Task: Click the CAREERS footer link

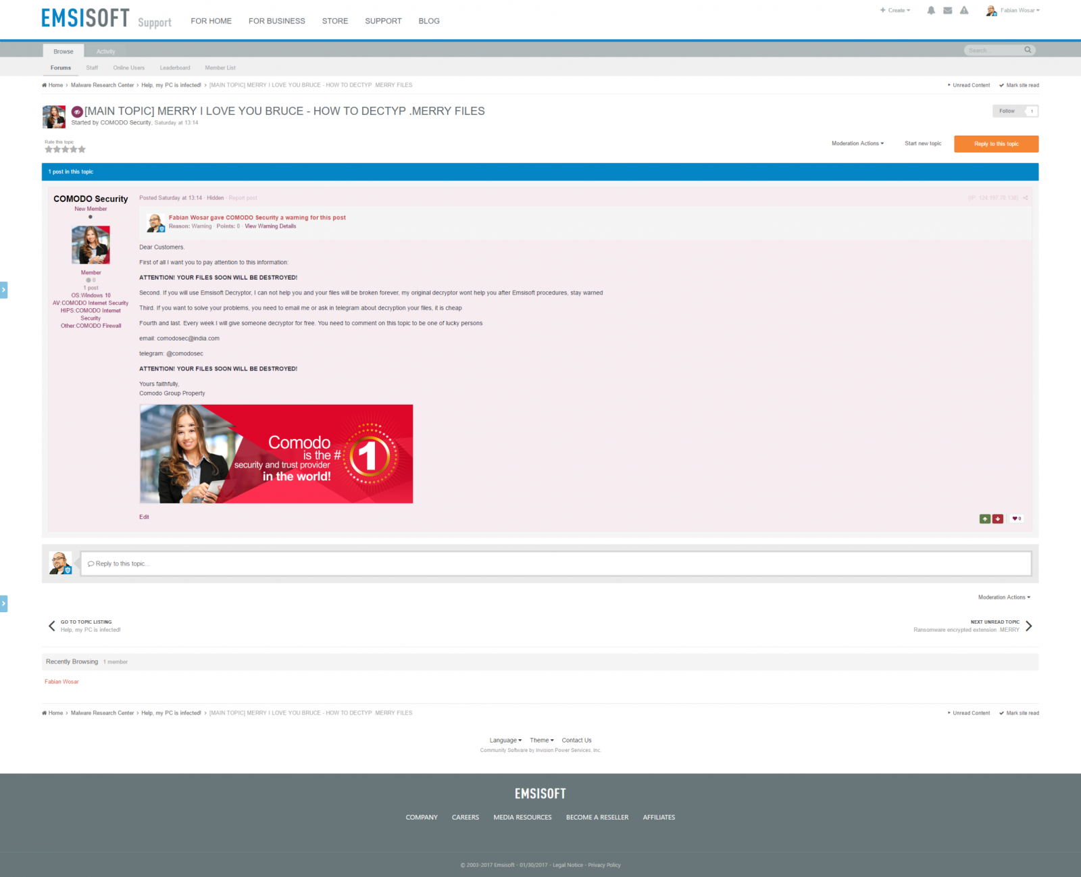Action: click(466, 817)
